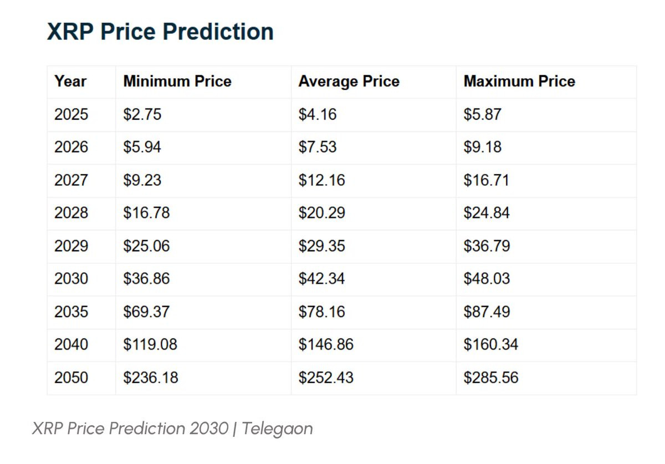Click the 2050 average price $252.43
This screenshot has width=665, height=464.
pyautogui.click(x=326, y=378)
